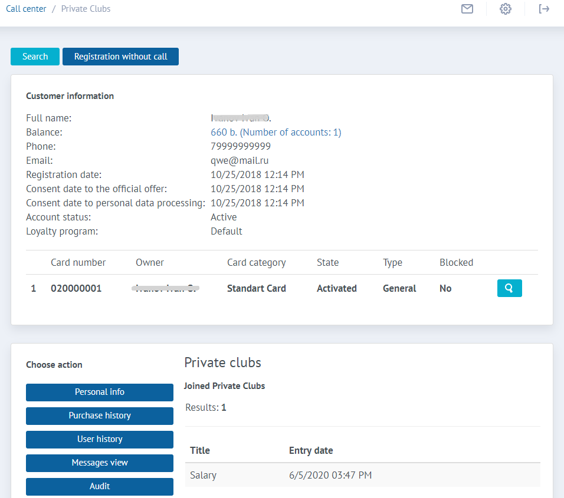Viewport: 564px width, 498px height.
Task: Open Messages view action
Action: (100, 463)
